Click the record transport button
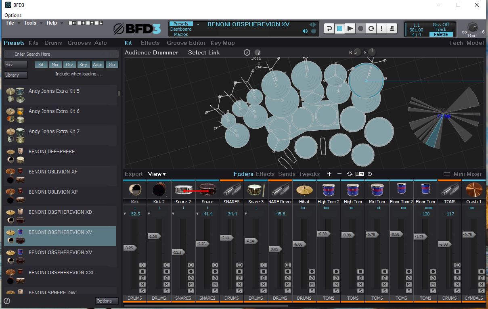The width and height of the screenshot is (488, 309). pos(360,29)
